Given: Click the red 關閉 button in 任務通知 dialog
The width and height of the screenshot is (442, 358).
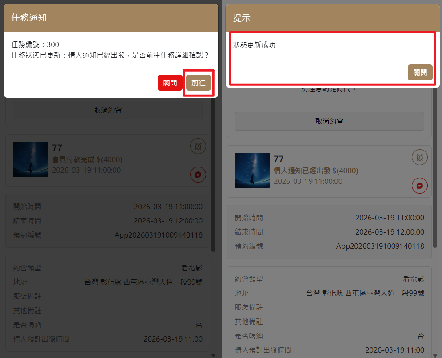Looking at the screenshot, I should pos(170,83).
